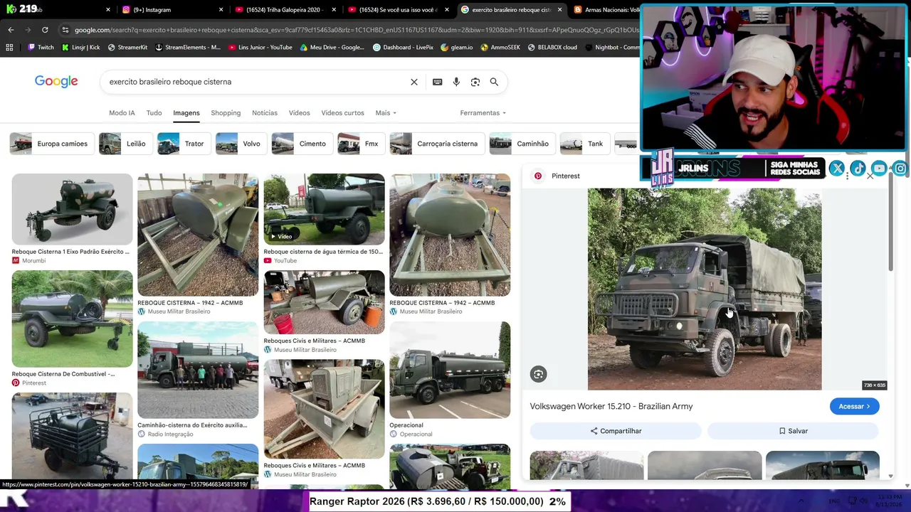
Task: Close the Trilha Galopeira 2020 tab
Action: [334, 10]
